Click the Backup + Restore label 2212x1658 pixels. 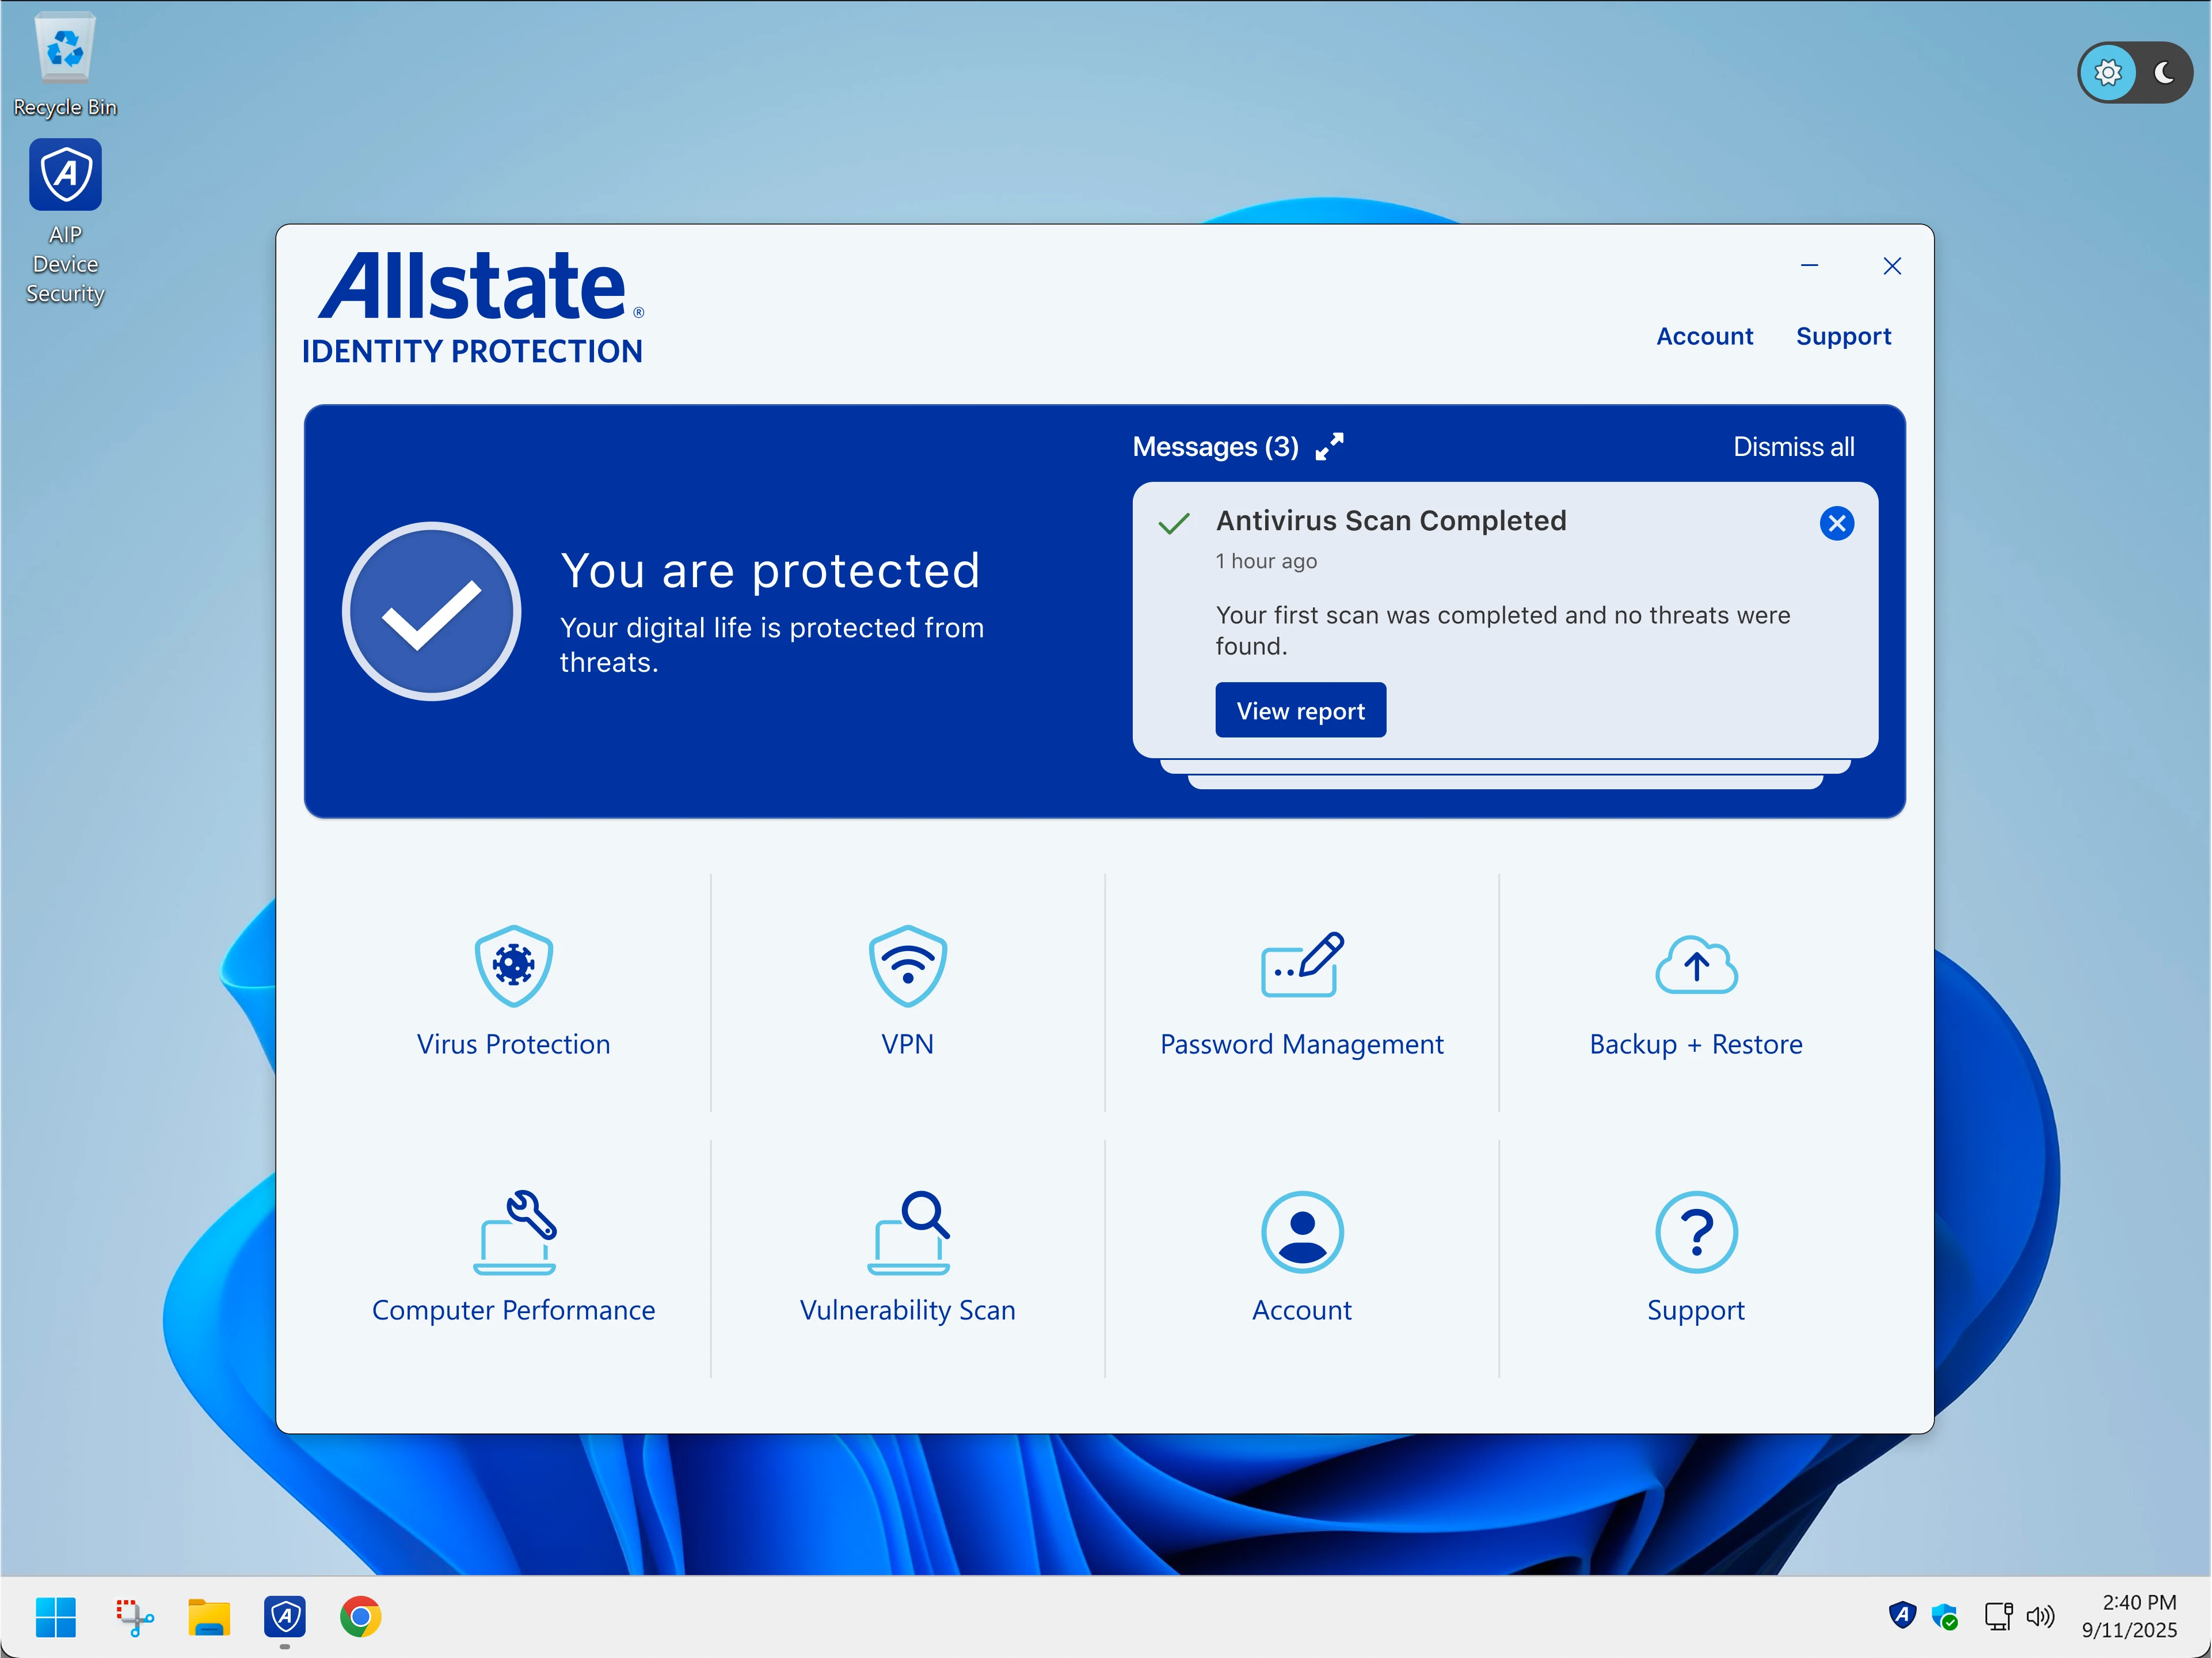click(x=1696, y=1044)
